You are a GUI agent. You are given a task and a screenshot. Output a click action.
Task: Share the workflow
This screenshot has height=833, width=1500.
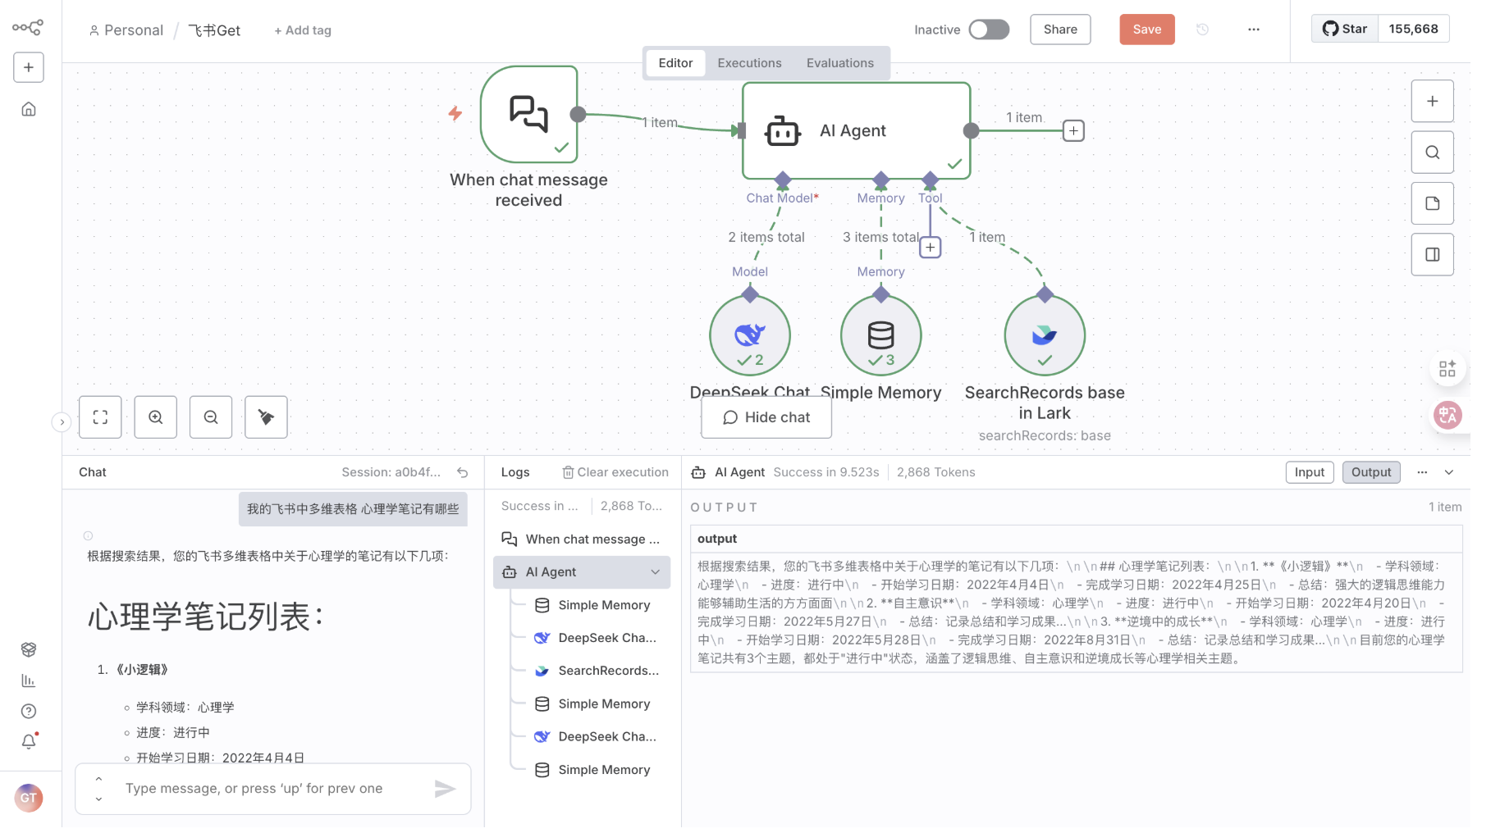[1059, 29]
